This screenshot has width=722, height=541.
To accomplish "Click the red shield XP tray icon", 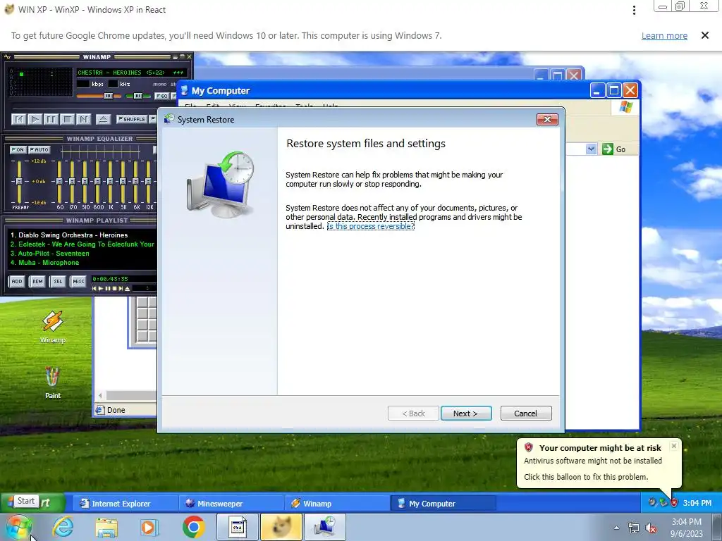I will pyautogui.click(x=674, y=503).
